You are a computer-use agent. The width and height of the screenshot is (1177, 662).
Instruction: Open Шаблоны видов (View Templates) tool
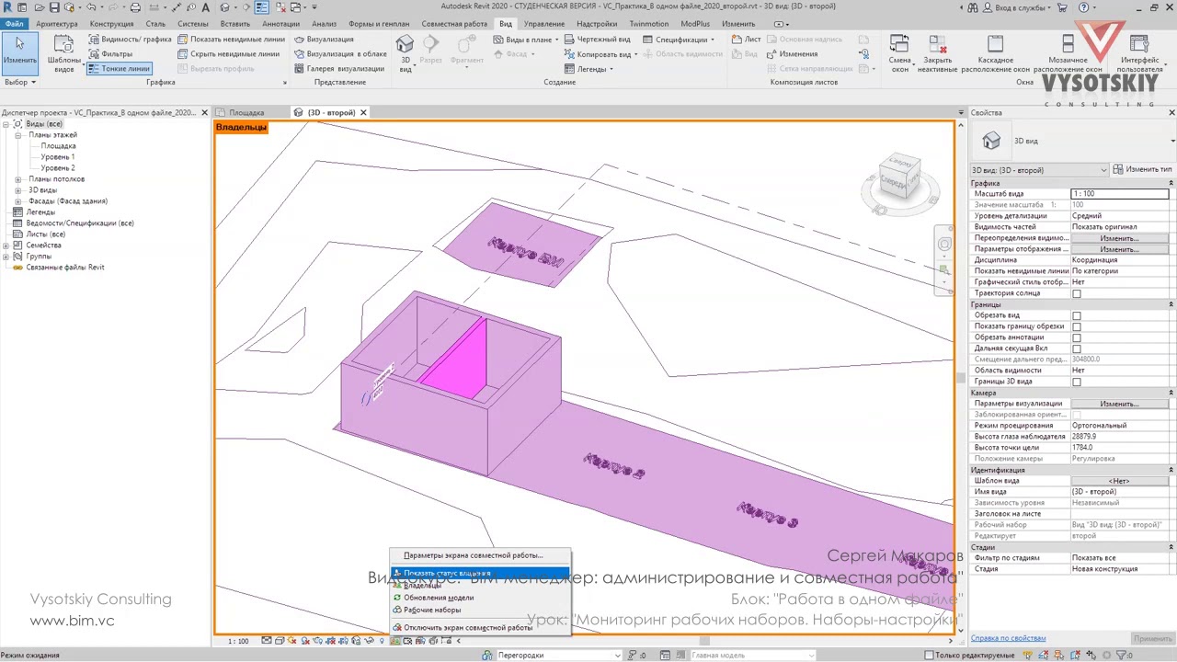(63, 53)
